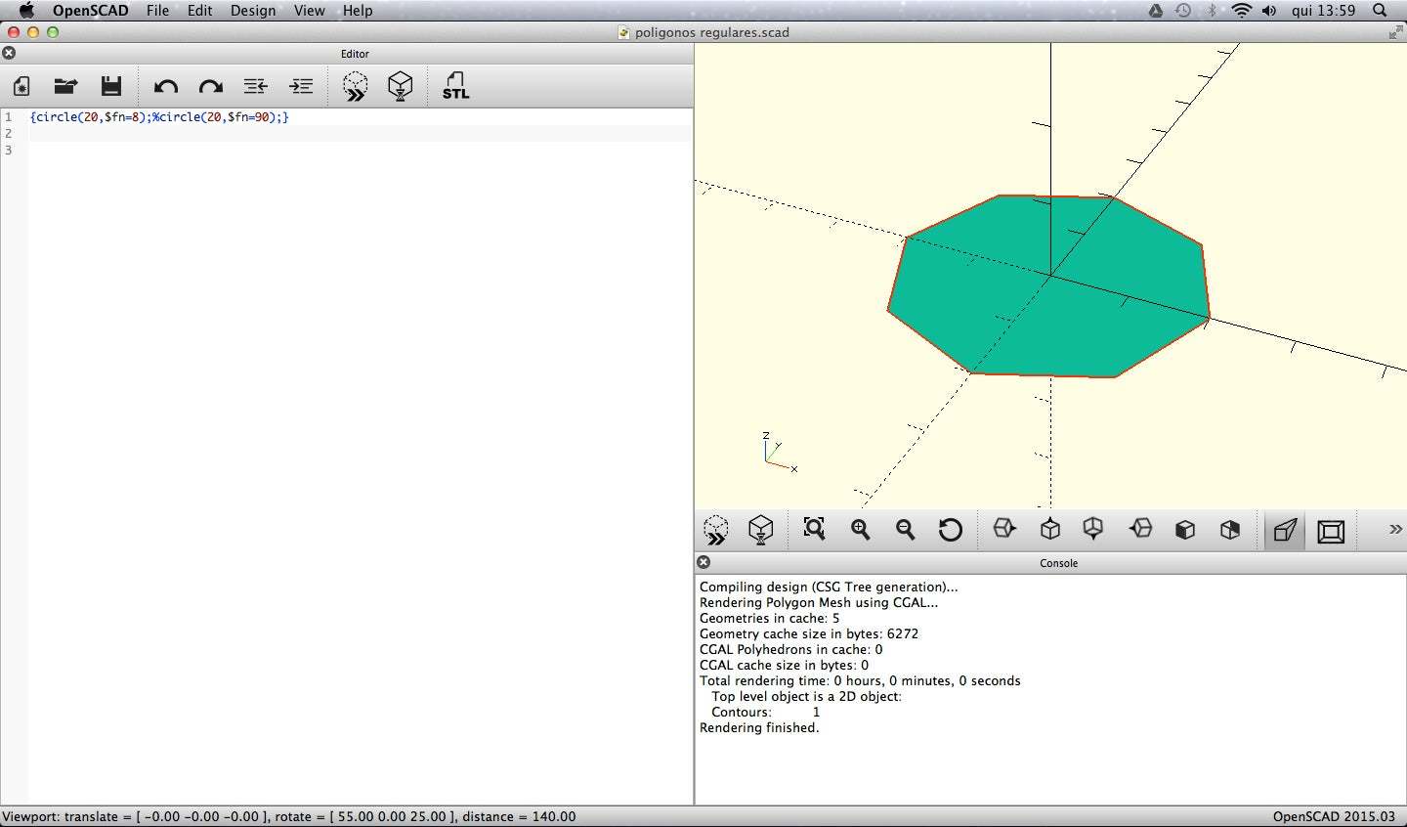
Task: Open the Edit menu
Action: 200,11
